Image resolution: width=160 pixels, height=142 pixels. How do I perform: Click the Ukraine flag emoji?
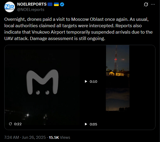tap(56, 4)
